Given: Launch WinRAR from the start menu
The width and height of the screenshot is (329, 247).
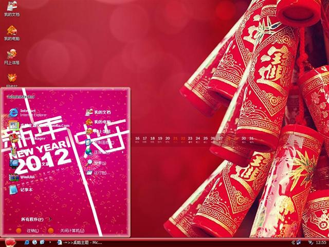Looking at the screenshot, I should pos(22,177).
